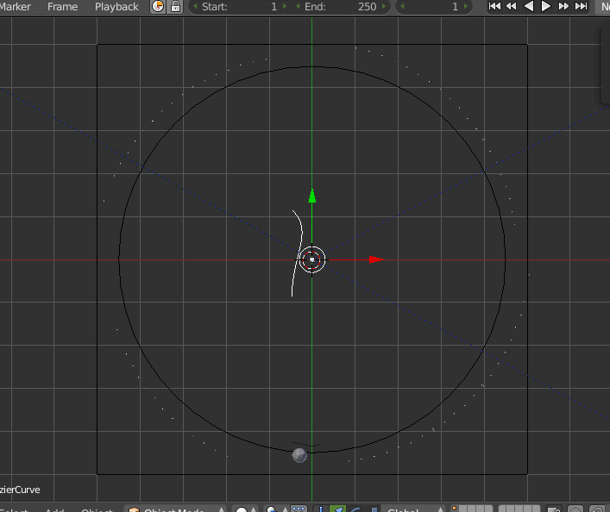
Task: Enable the rotate manipulator arc icon
Action: click(355, 509)
